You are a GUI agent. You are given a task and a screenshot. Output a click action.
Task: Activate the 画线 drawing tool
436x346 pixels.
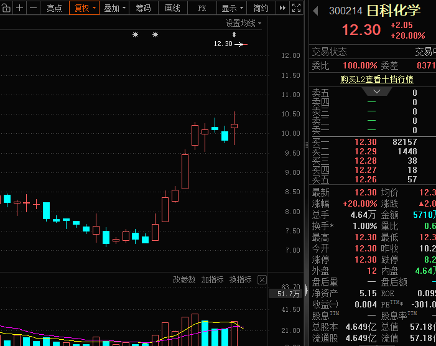coord(172,8)
